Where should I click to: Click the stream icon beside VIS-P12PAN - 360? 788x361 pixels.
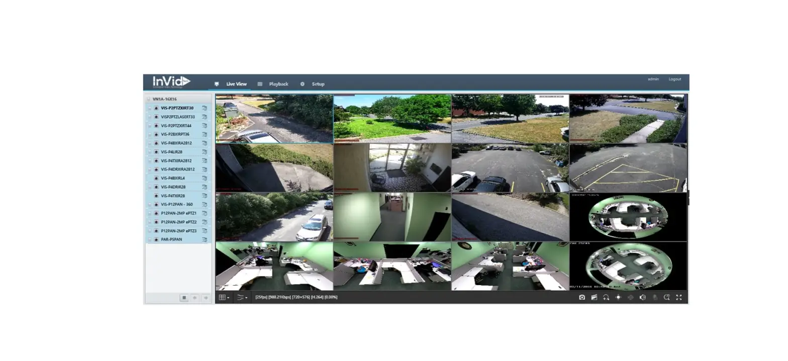point(205,205)
